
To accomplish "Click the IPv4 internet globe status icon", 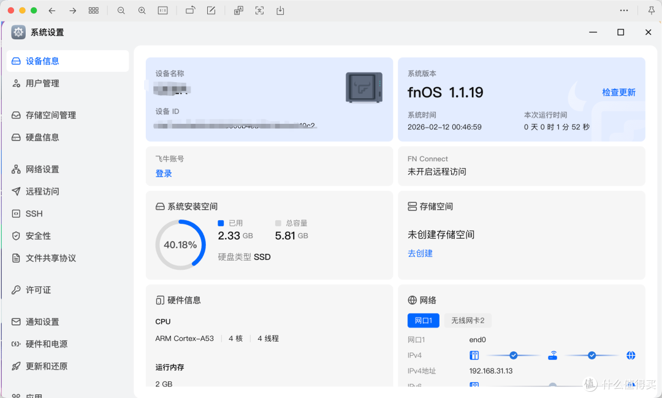I will tap(631, 355).
